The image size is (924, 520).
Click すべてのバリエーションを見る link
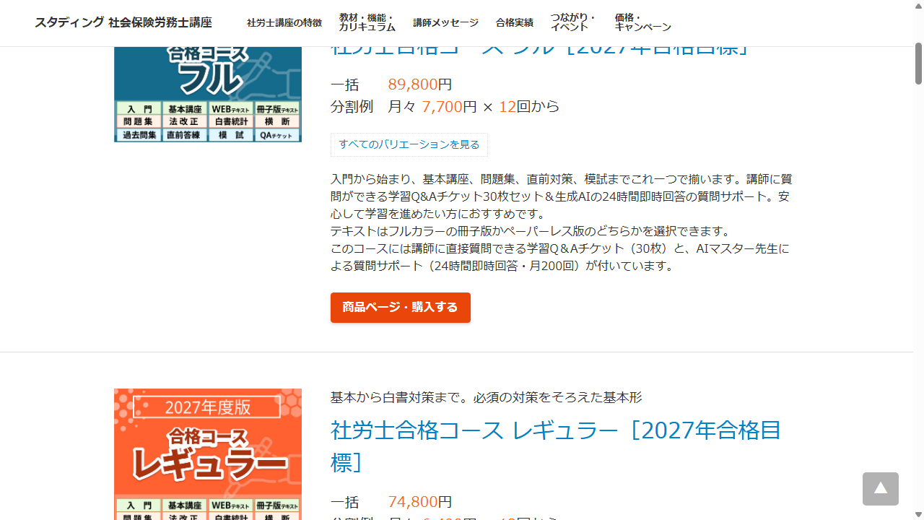pyautogui.click(x=409, y=144)
